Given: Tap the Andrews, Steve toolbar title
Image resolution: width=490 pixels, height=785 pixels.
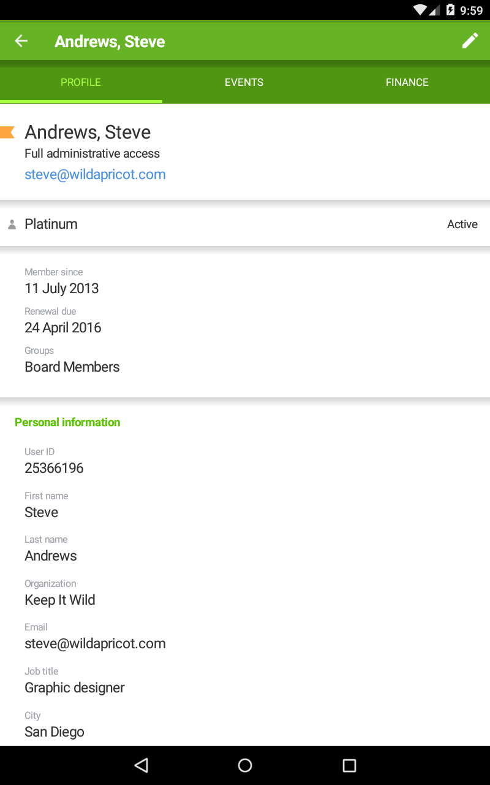Looking at the screenshot, I should (110, 42).
